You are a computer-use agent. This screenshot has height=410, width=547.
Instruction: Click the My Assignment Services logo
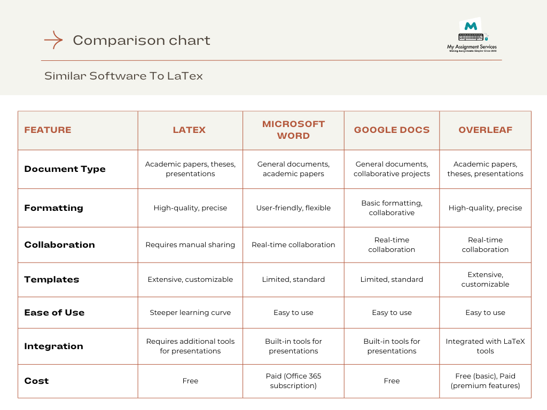pos(472,35)
